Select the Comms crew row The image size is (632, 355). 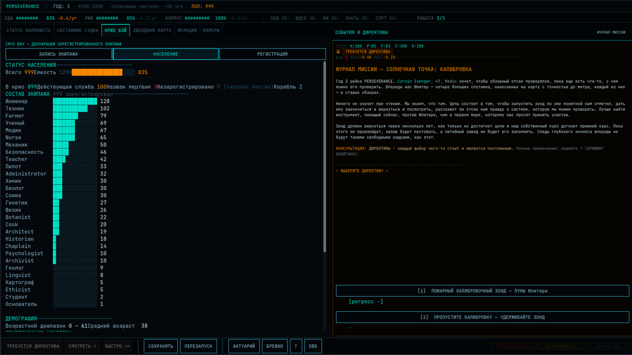click(x=57, y=195)
